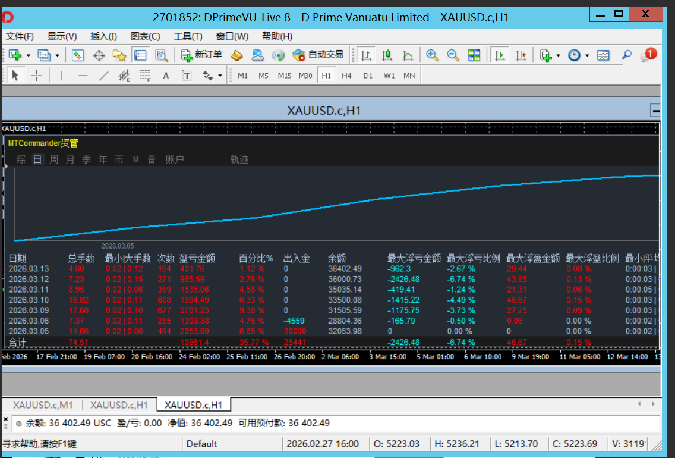Open the 插入(I) menu

click(x=103, y=37)
